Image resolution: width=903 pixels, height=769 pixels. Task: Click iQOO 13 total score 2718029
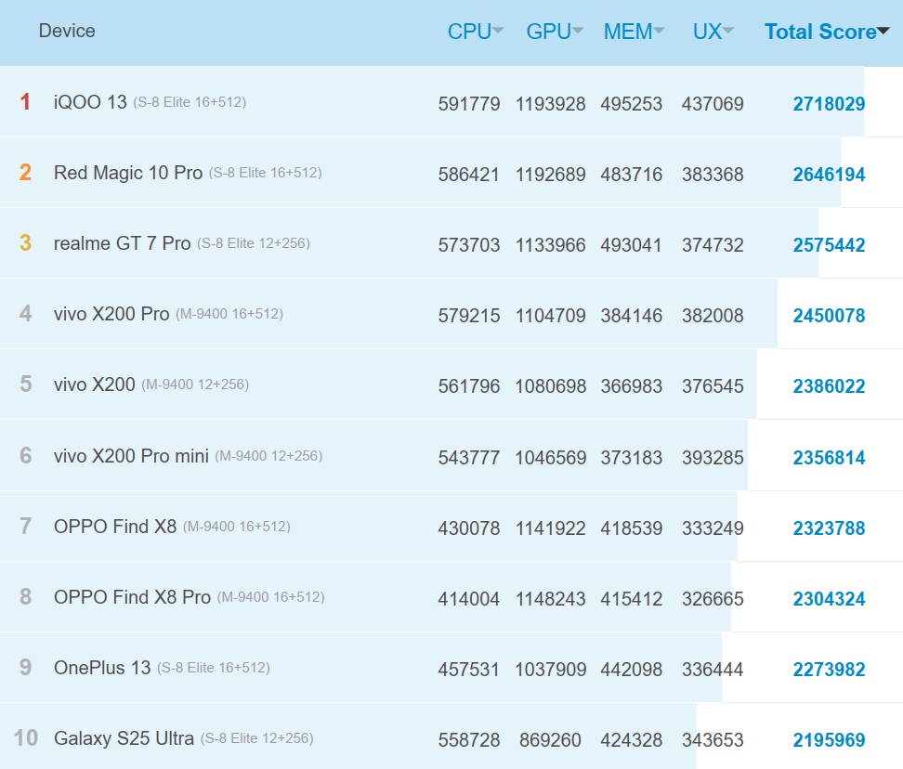829,104
